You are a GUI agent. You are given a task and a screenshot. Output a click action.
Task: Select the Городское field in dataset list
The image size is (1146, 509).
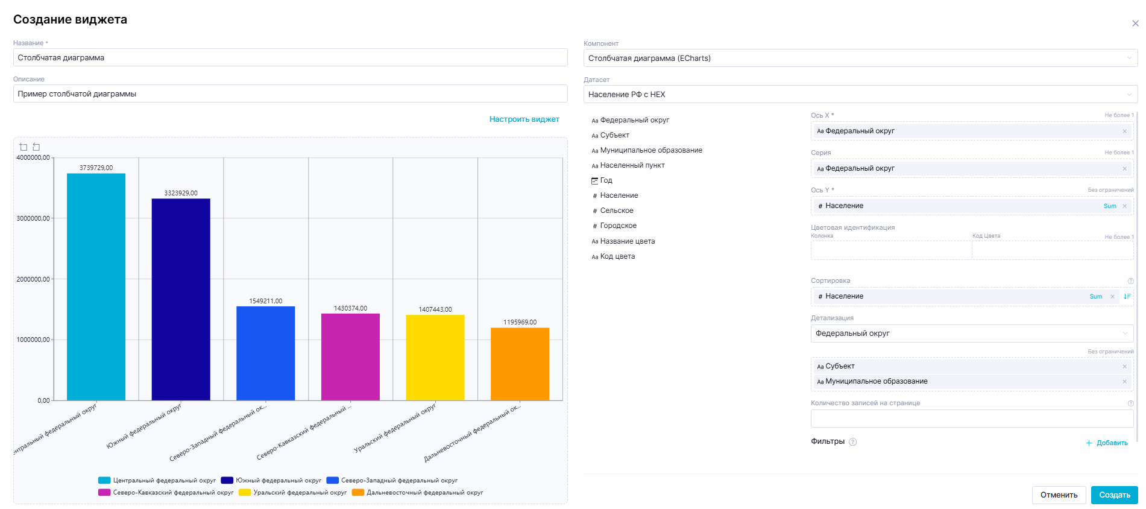pos(618,226)
